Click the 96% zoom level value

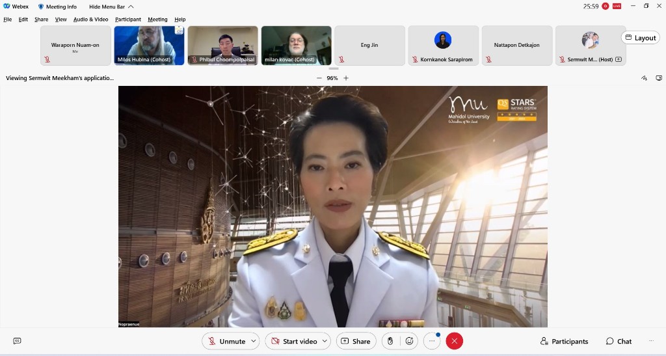(x=332, y=78)
